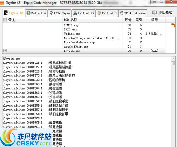Click the additem 0010E039 code line
177x147 pixels.
tap(34, 80)
